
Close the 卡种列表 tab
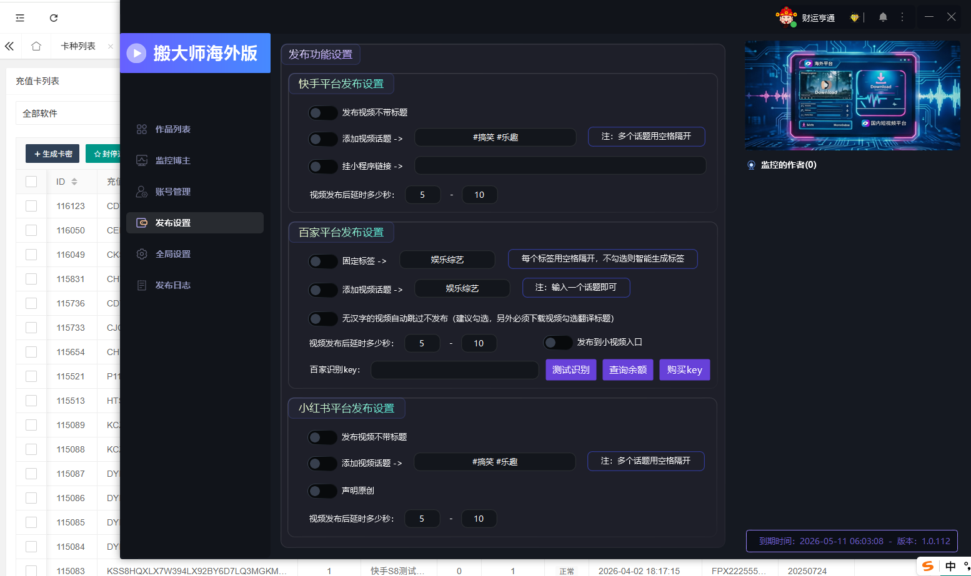[111, 46]
